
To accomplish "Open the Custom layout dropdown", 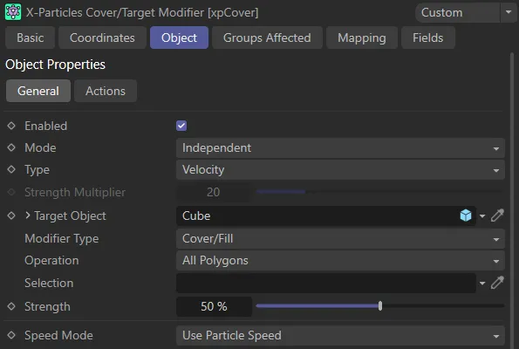I will point(457,12).
